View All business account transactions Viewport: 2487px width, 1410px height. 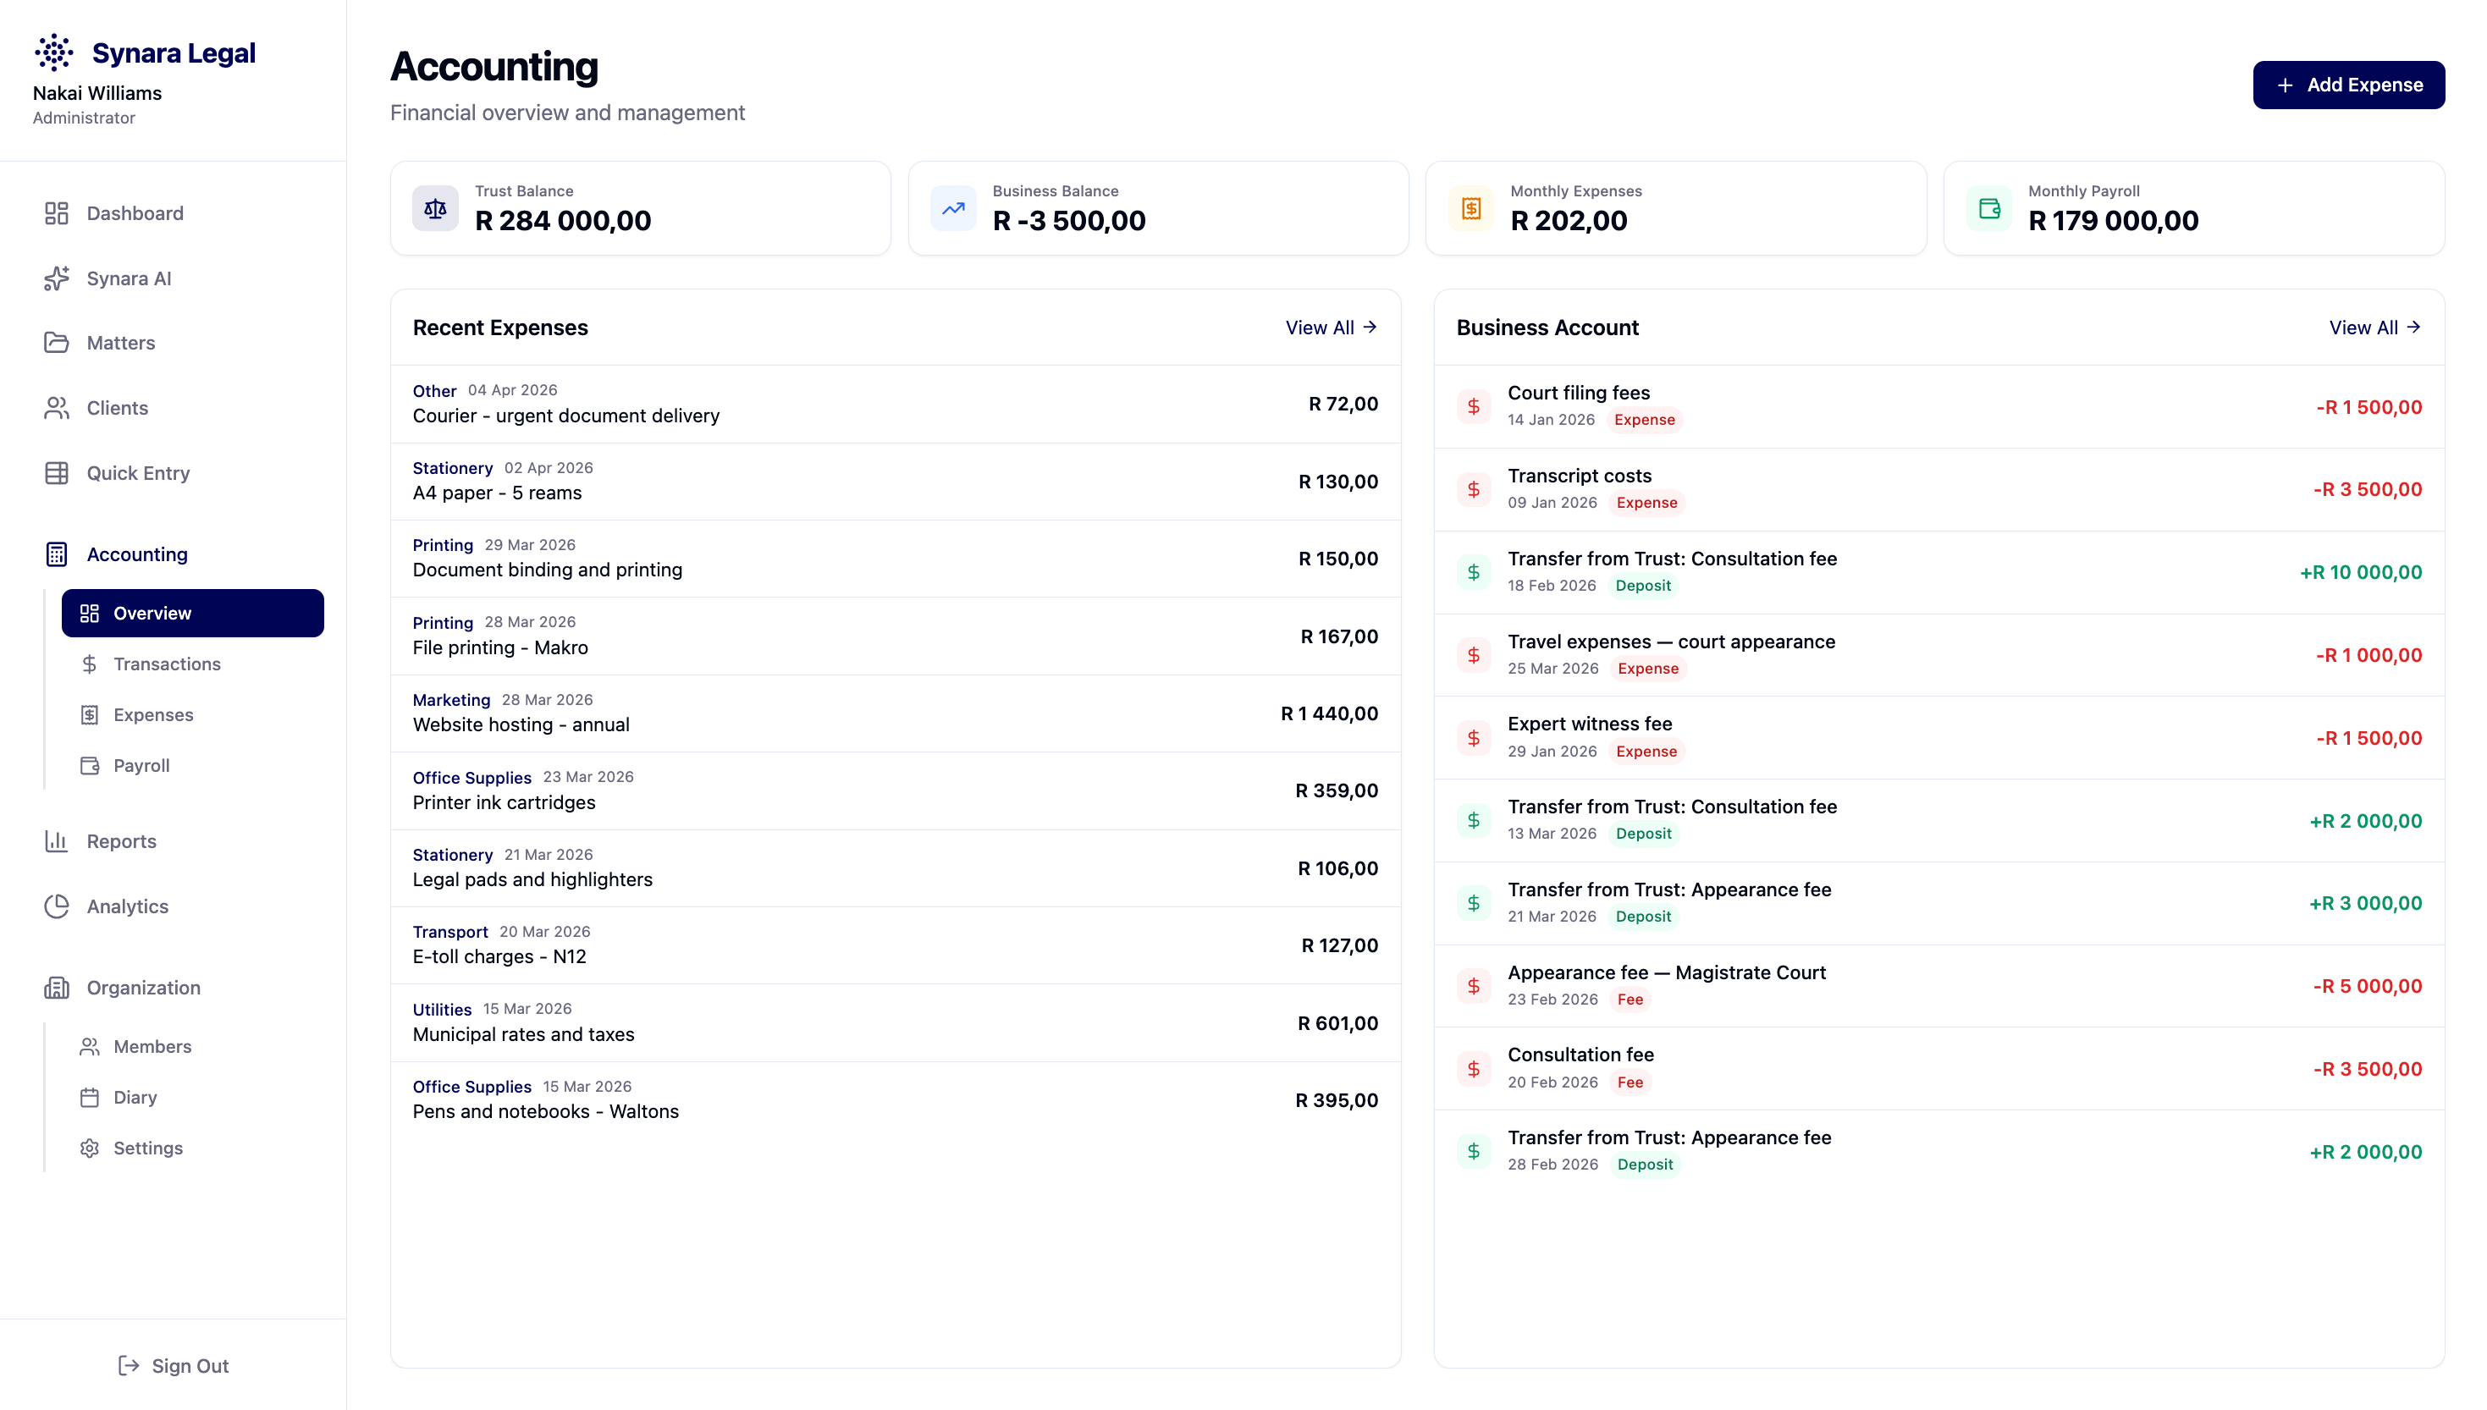2375,328
